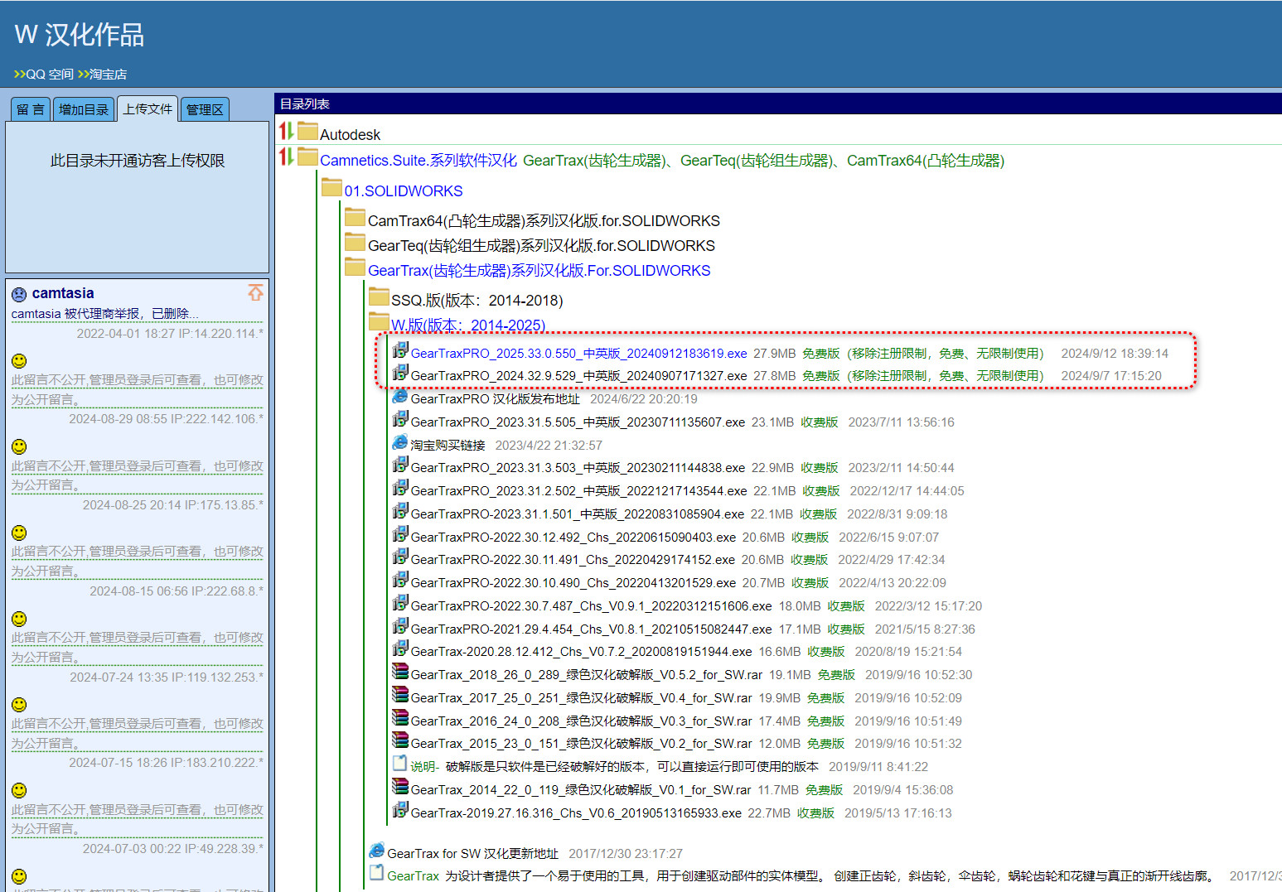Click the orange up-arrow beside camtasia message
This screenshot has width=1282, height=892.
click(255, 292)
